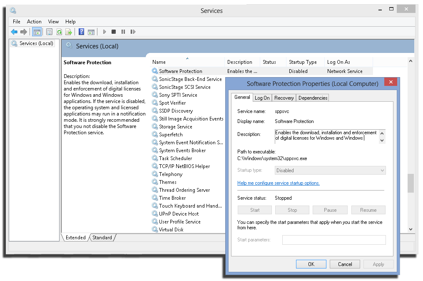The image size is (423, 281).
Task: Select the User Profile Service row
Action: pyautogui.click(x=180, y=221)
